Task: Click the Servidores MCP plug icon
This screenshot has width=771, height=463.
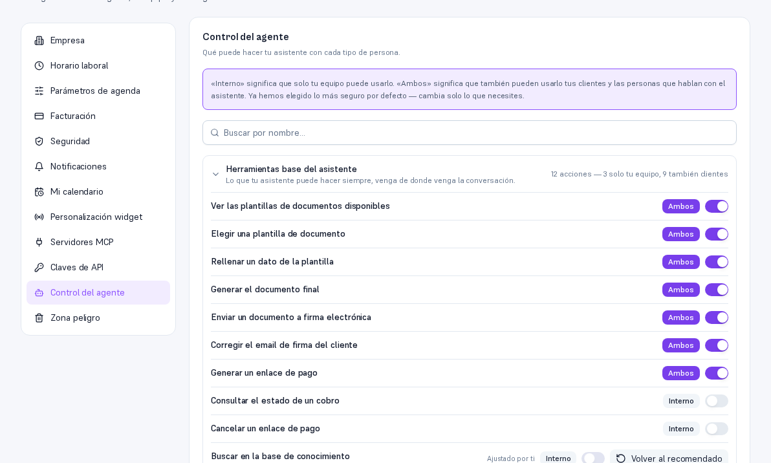Action: pos(39,242)
